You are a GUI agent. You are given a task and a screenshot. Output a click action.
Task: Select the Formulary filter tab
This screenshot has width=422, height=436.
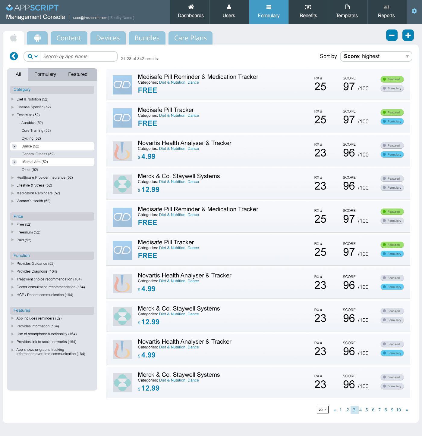[45, 74]
